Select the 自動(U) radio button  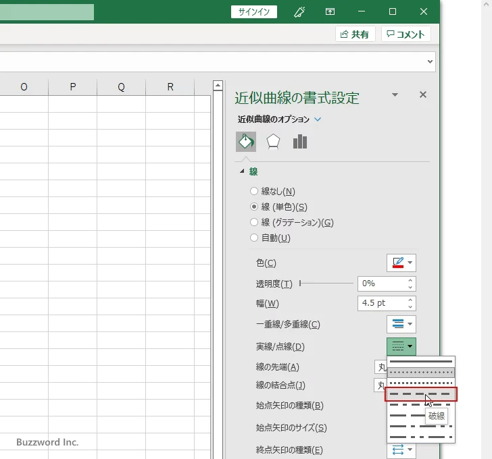pos(254,238)
